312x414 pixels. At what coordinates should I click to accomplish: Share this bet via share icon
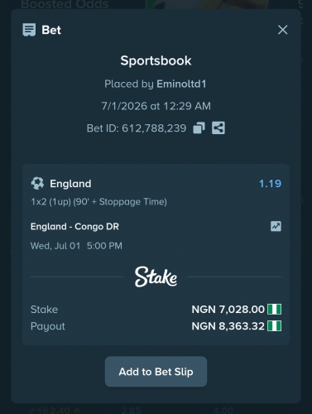(x=218, y=128)
